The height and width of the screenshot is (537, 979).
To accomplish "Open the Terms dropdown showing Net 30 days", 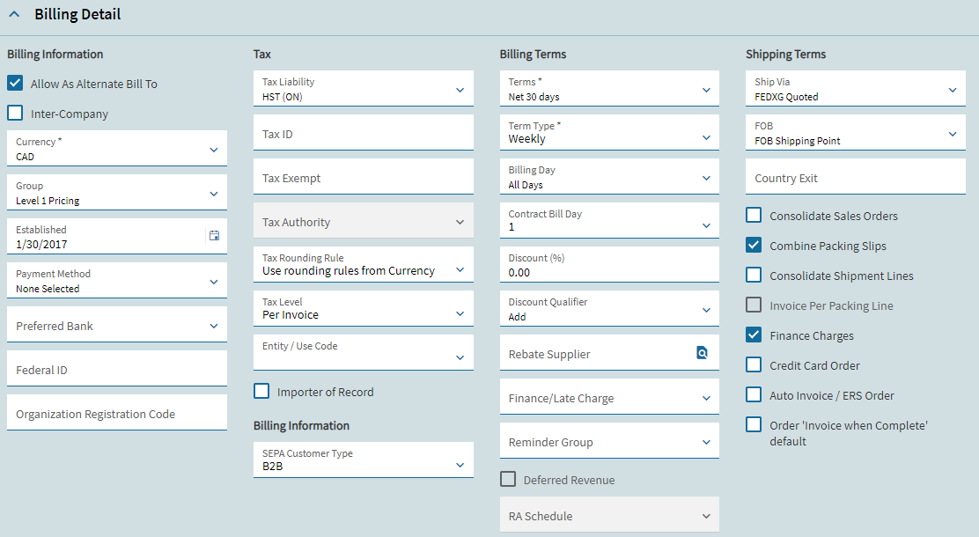I will (706, 89).
